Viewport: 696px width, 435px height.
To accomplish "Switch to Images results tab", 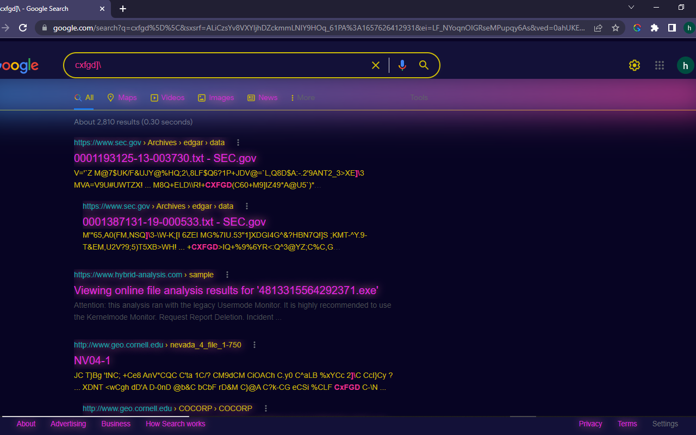I will [216, 98].
